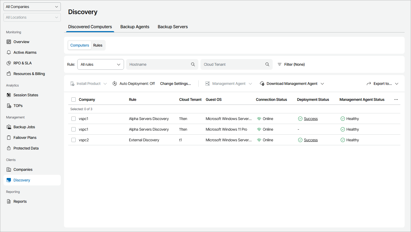Click the Protected Data lock icon
The height and width of the screenshot is (232, 411).
click(x=9, y=148)
